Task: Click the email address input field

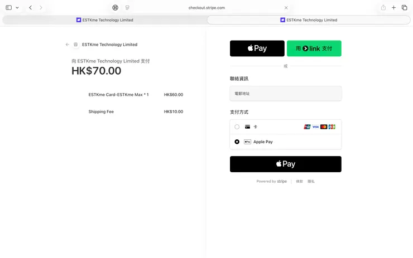Action: 285,94
